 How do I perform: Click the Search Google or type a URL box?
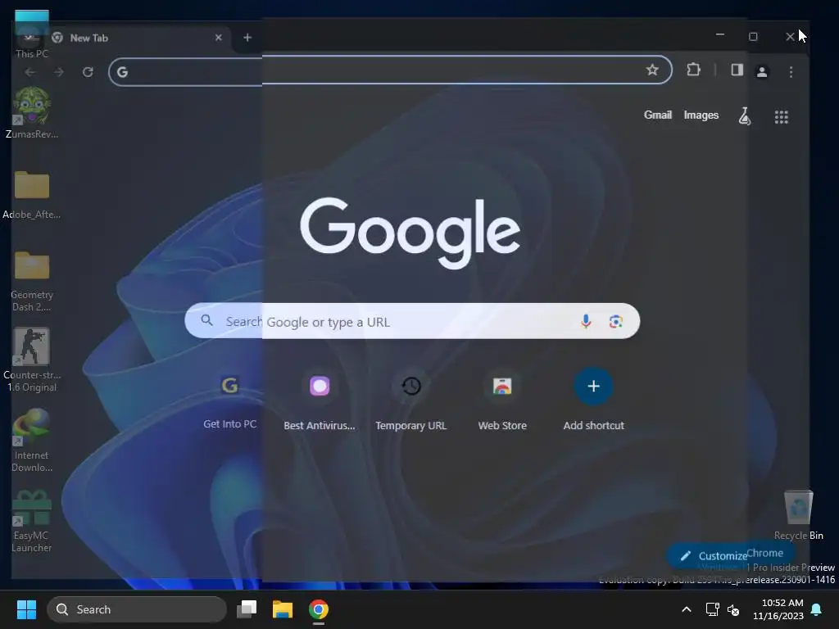pyautogui.click(x=412, y=321)
